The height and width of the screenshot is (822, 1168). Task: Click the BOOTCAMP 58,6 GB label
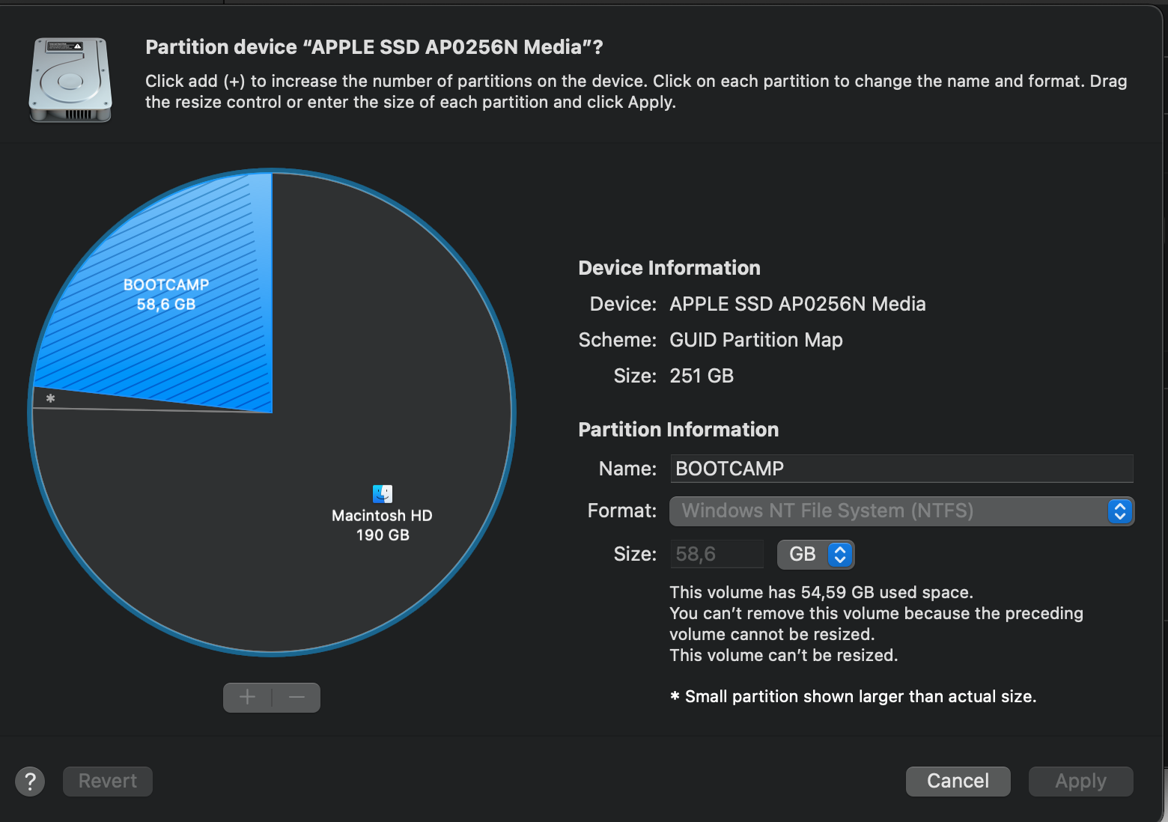coord(165,294)
